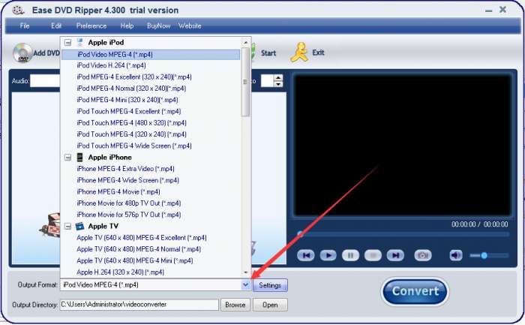Image resolution: width=525 pixels, height=325 pixels.
Task: Select iPod Video H.264 (*.mp4) format
Action: point(111,65)
